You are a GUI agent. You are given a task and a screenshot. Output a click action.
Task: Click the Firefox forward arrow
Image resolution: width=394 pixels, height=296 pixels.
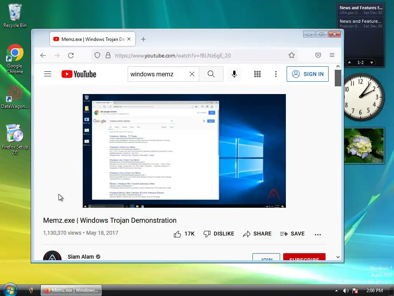coord(57,55)
